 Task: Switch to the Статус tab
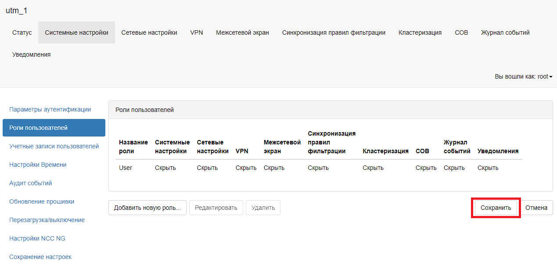(x=22, y=32)
